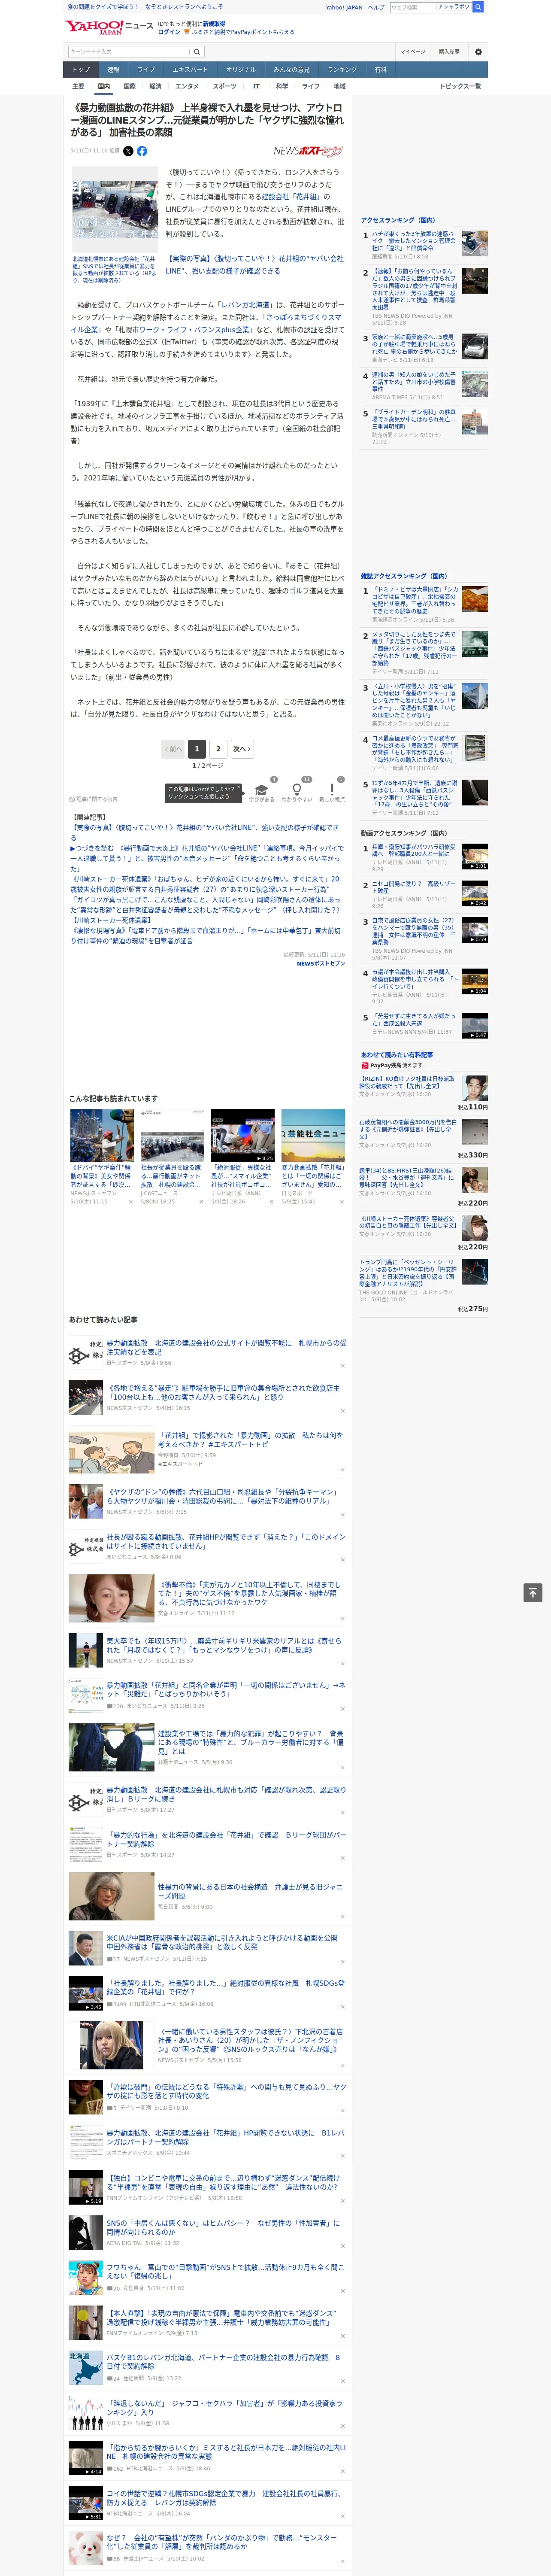Click the blue web search magnifier button
551x2576 pixels.
click(x=478, y=7)
